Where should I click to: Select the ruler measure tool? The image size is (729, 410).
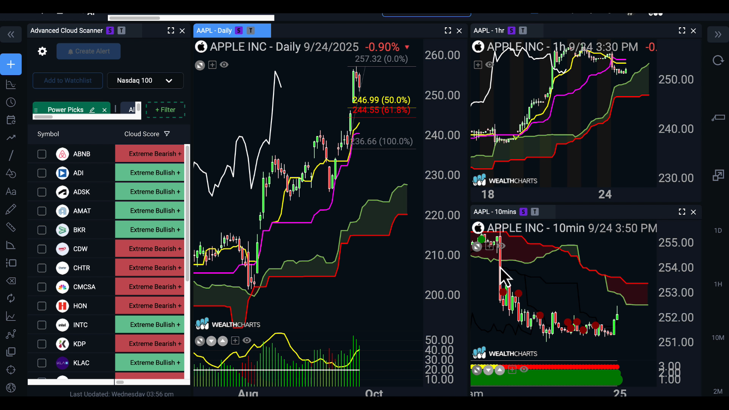click(x=11, y=227)
